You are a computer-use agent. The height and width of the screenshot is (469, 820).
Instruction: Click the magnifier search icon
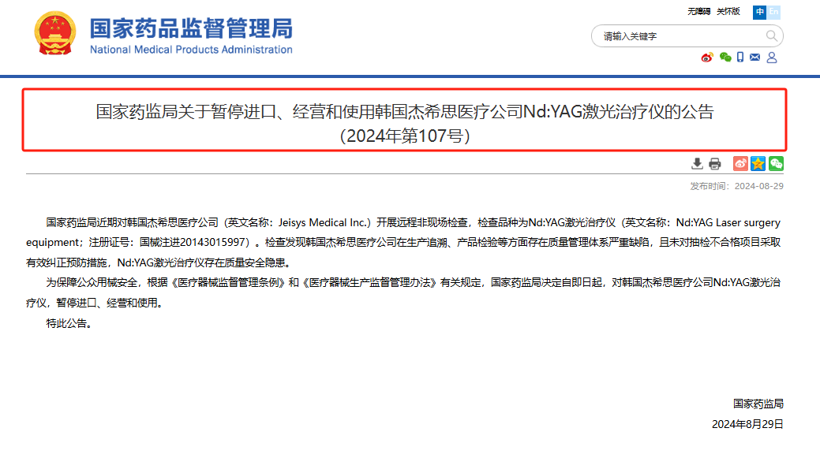coord(771,35)
